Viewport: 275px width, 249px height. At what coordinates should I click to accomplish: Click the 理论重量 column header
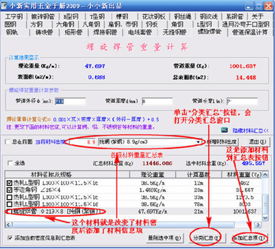(153, 175)
